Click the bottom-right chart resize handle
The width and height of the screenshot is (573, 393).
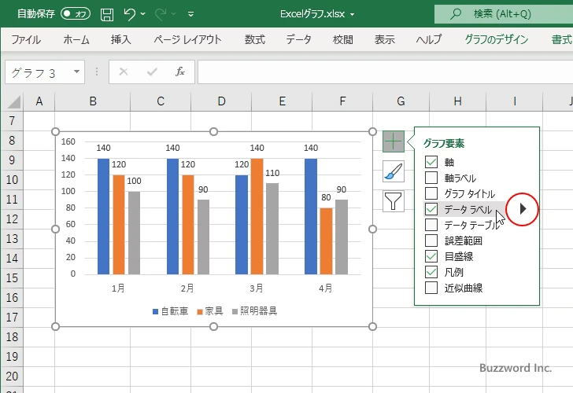[372, 327]
